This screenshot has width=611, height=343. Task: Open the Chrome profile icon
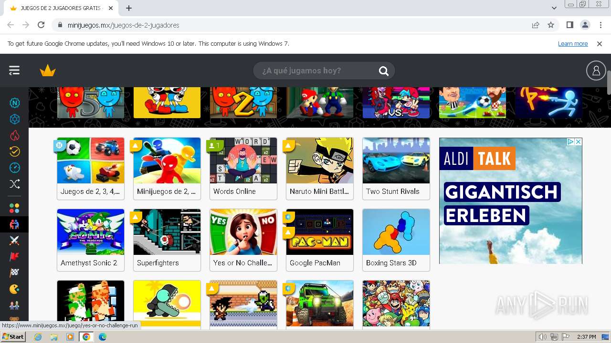pyautogui.click(x=585, y=25)
